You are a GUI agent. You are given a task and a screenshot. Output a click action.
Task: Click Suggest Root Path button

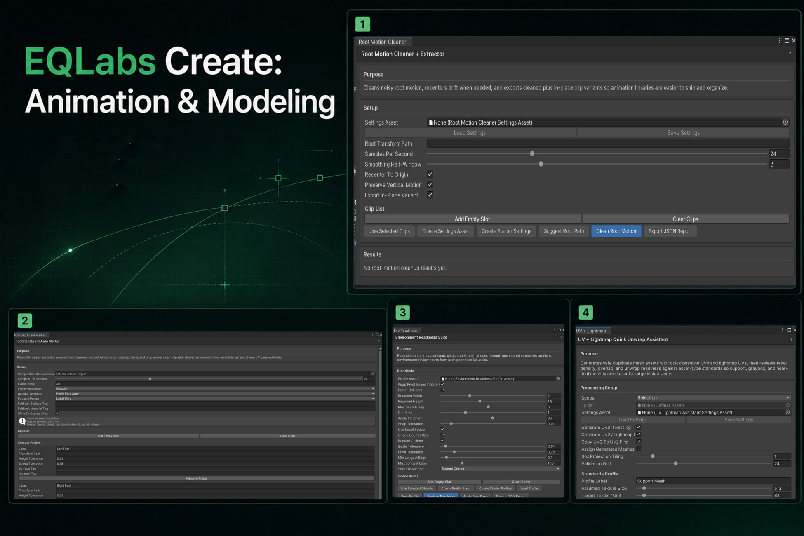coord(564,231)
